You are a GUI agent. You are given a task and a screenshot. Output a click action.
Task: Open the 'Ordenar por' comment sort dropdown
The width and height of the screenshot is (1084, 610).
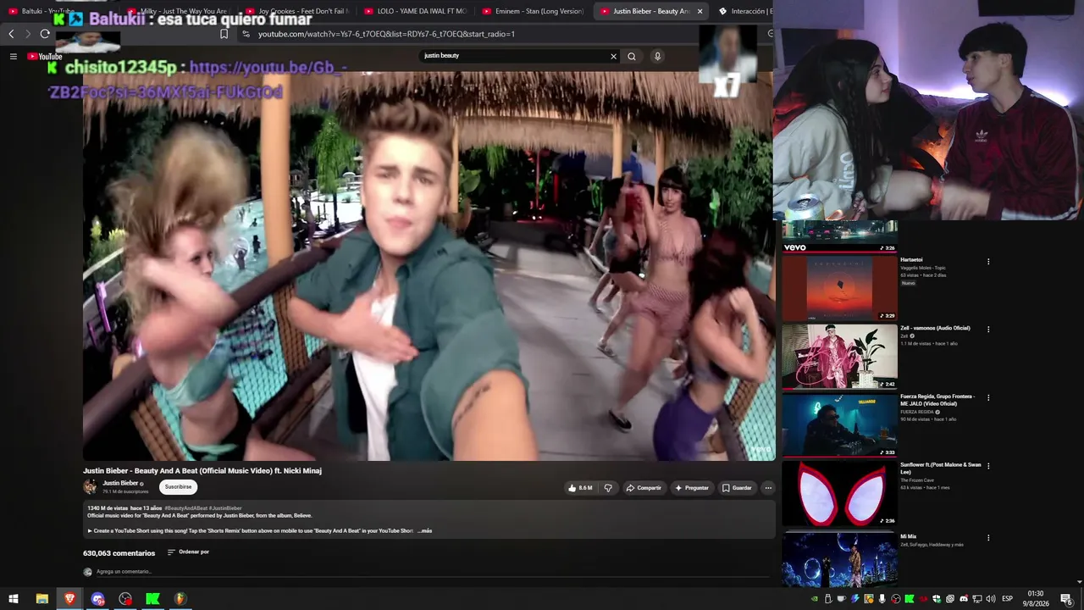tap(188, 552)
